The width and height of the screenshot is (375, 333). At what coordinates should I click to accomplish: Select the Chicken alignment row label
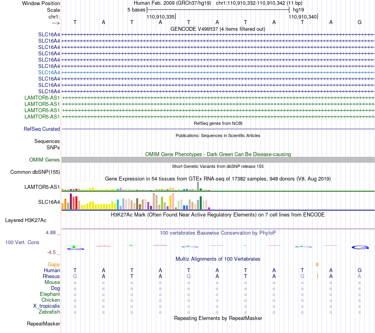coord(51,300)
